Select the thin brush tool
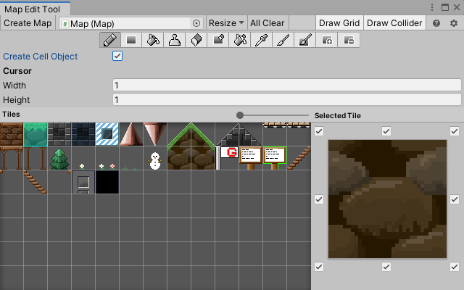Image resolution: width=464 pixels, height=290 pixels. coord(282,40)
